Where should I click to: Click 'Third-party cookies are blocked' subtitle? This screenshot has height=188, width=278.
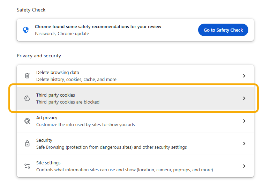pos(68,102)
